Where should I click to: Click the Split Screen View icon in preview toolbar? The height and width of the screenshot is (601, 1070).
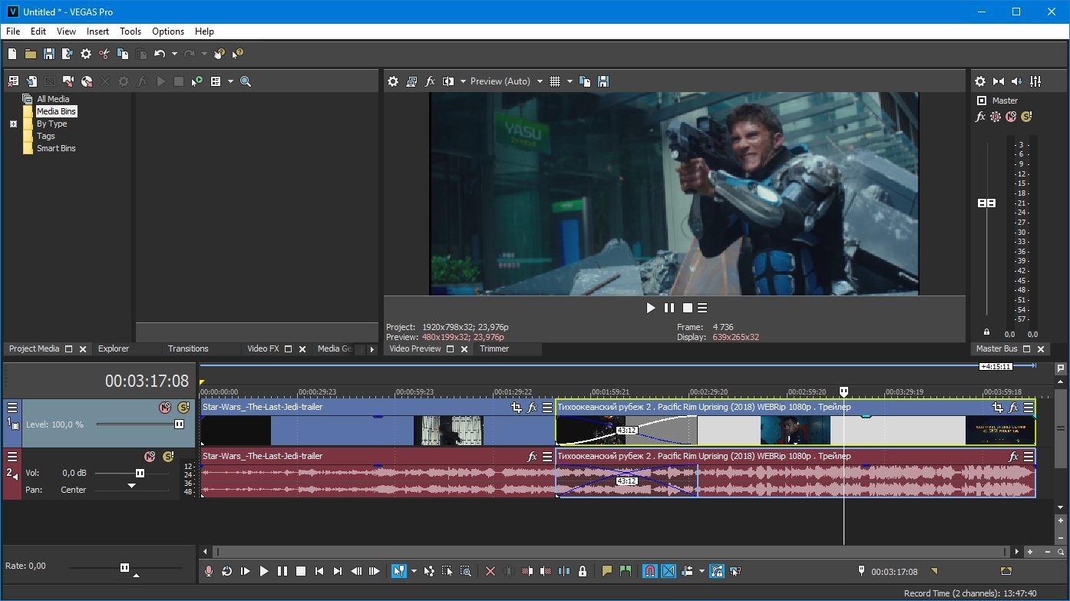[x=448, y=81]
